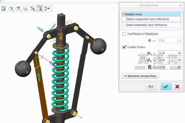Confirm with the green checkmark button

tap(166, 86)
